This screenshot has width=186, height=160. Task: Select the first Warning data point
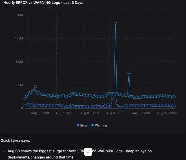point(25,98)
